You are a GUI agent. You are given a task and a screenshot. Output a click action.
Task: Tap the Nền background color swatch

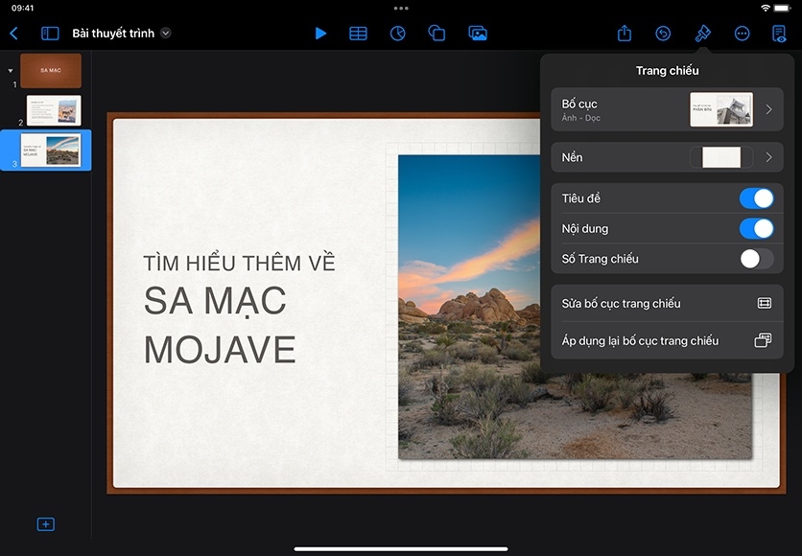click(x=721, y=157)
